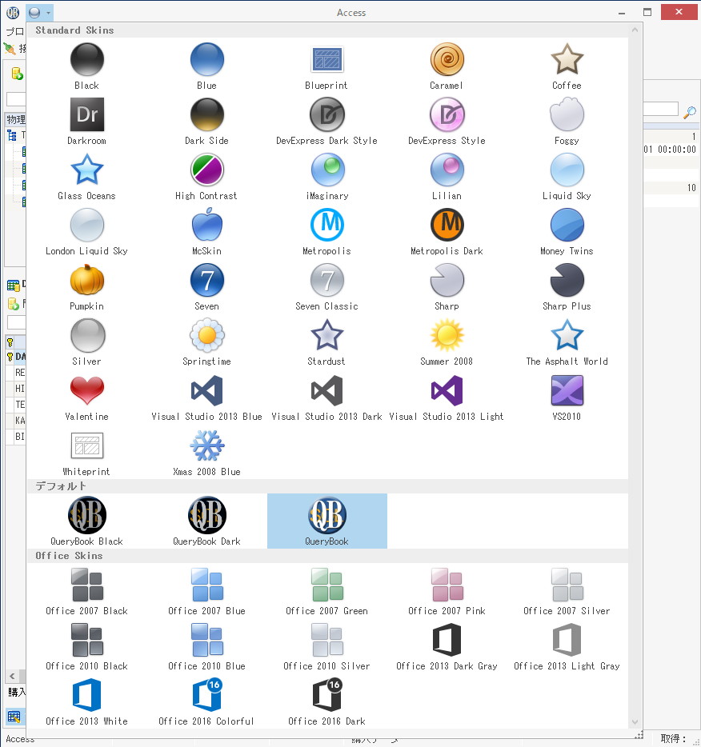Apply the Blueprint skin
701x747 pixels.
click(x=327, y=66)
